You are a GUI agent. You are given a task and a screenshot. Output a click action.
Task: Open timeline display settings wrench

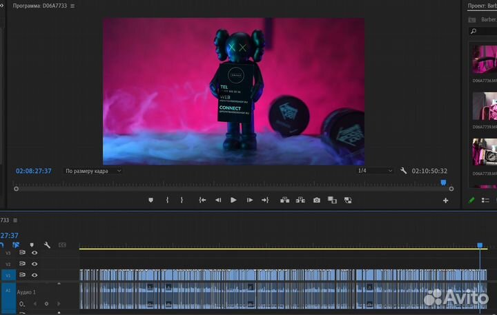click(47, 245)
